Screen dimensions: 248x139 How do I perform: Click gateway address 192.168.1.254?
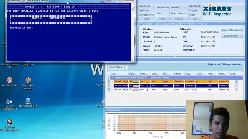tap(208, 46)
